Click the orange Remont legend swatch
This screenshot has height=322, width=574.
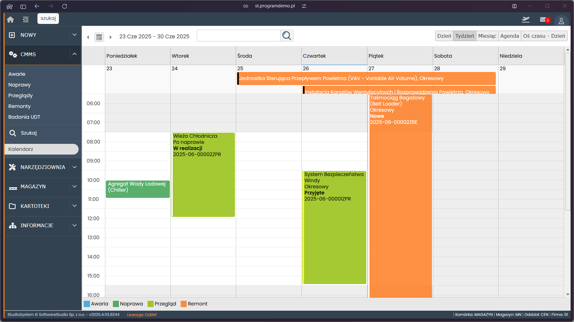[184, 304]
